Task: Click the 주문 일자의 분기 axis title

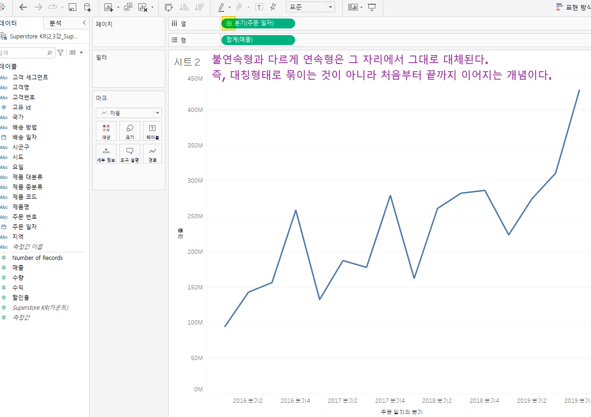Action: point(401,412)
